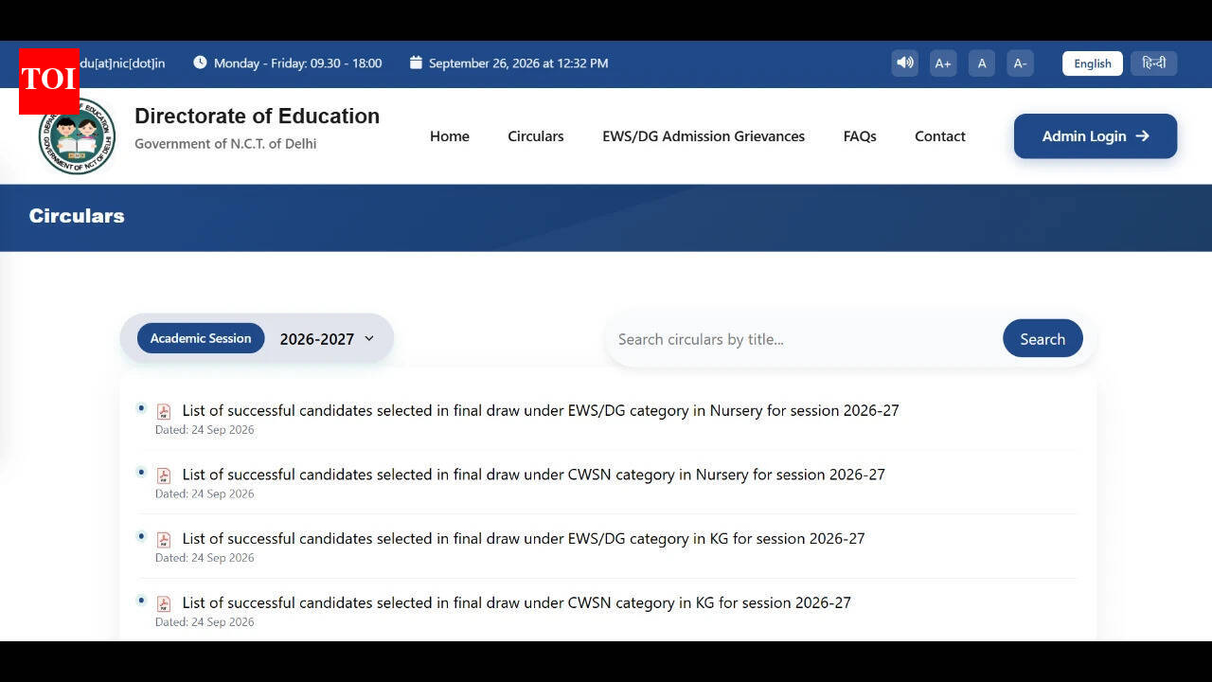Focus the Search circulars by title field
The height and width of the screenshot is (682, 1212).
pyautogui.click(x=805, y=339)
